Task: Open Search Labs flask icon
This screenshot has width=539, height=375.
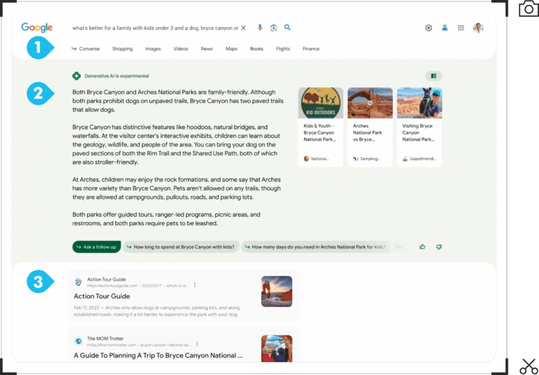Action: coord(445,28)
